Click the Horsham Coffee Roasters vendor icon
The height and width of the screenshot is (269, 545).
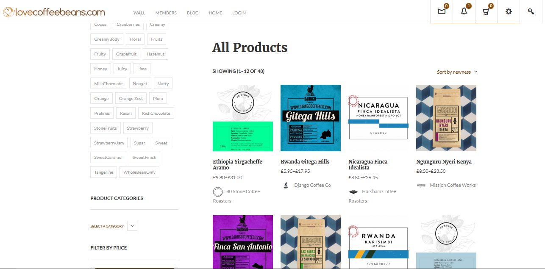[x=353, y=192]
